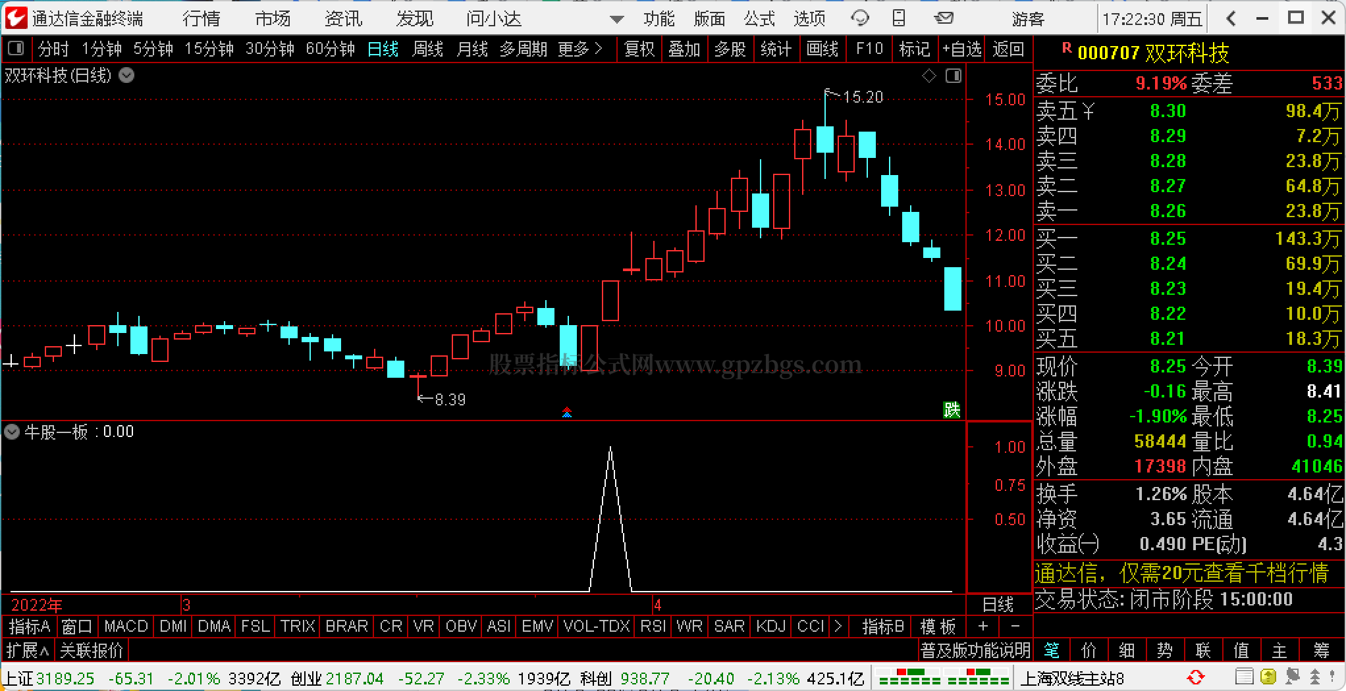Open the mail envelope icon
Viewport: 1346px width, 691px height.
[x=944, y=18]
